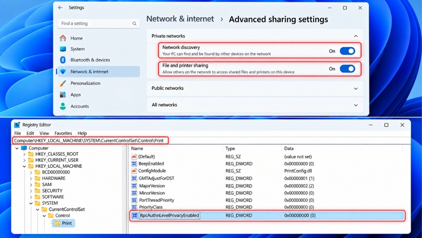Click the Data column header
Screen dimensions: 422x238
(x=289, y=149)
